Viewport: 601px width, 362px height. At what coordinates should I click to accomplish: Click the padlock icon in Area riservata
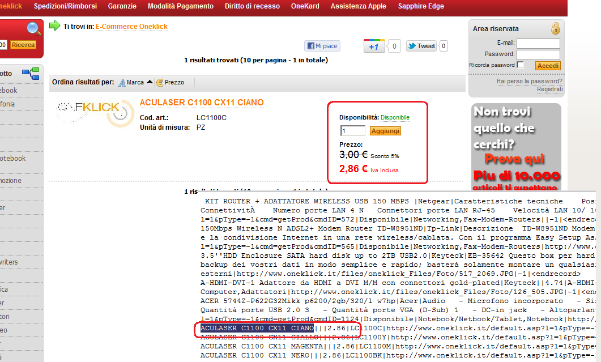coord(555,28)
